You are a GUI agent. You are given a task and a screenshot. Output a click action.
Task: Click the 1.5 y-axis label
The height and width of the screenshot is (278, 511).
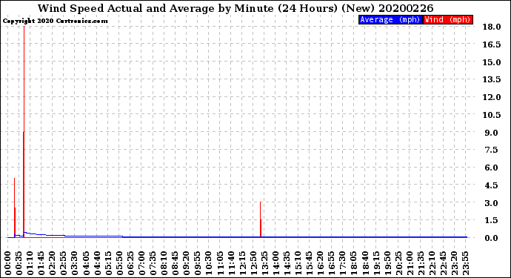pos(492,220)
